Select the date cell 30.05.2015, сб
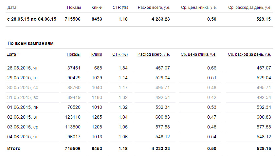The image size is (276, 156). pyautogui.click(x=23, y=88)
